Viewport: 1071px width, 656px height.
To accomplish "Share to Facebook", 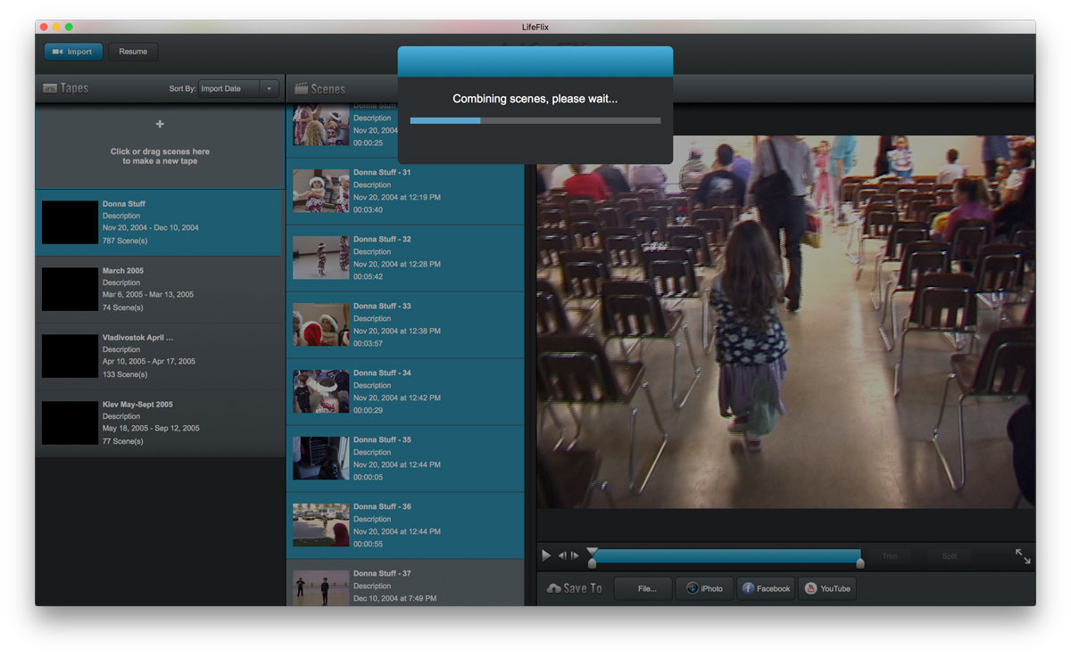I will pos(766,588).
